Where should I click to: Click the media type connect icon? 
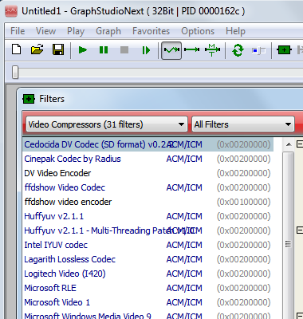click(x=212, y=50)
